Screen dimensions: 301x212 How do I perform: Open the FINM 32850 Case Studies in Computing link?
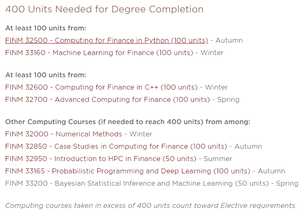click(116, 146)
